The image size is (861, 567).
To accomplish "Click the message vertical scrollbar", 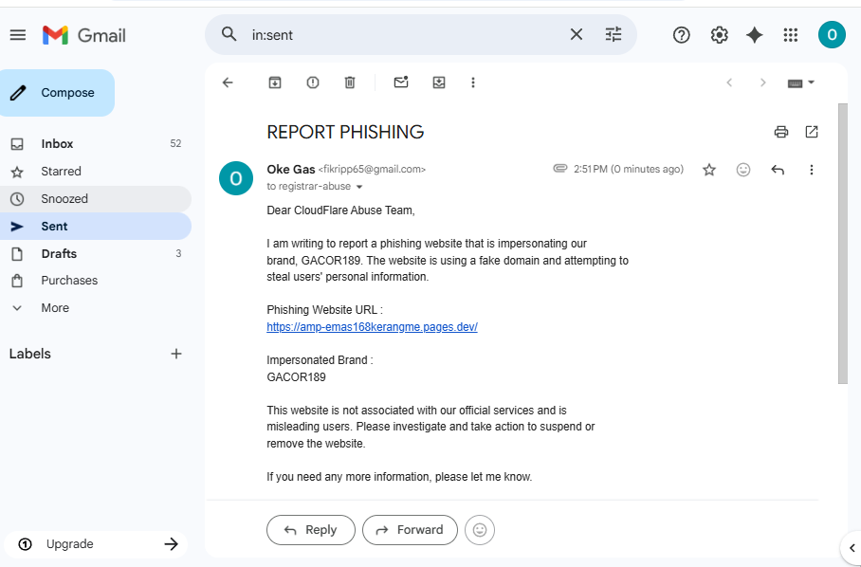I will point(842,244).
